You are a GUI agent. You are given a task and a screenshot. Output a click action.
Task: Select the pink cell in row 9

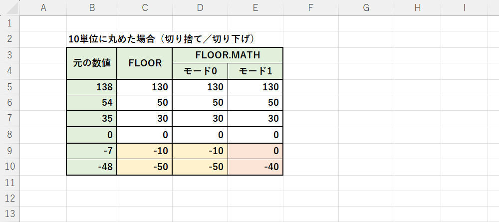pos(255,151)
